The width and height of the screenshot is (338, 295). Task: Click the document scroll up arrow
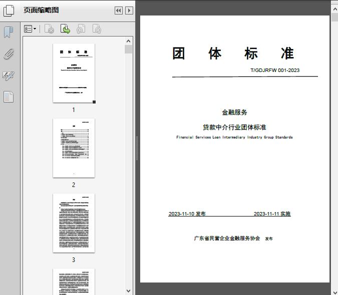335,9
